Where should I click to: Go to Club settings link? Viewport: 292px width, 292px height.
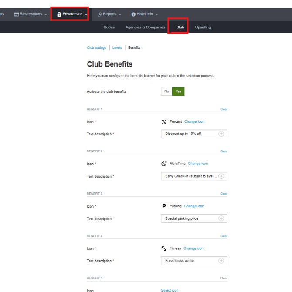[x=96, y=48]
